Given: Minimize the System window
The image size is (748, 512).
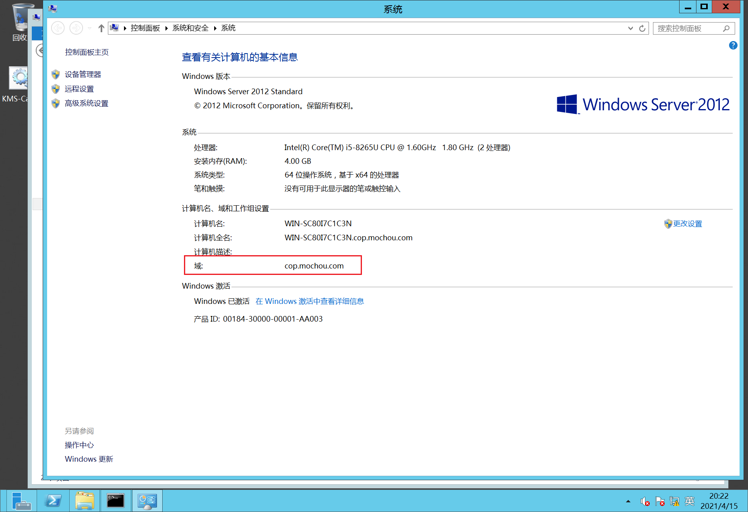Looking at the screenshot, I should pyautogui.click(x=688, y=7).
